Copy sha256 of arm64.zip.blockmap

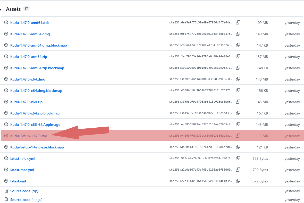(238, 68)
